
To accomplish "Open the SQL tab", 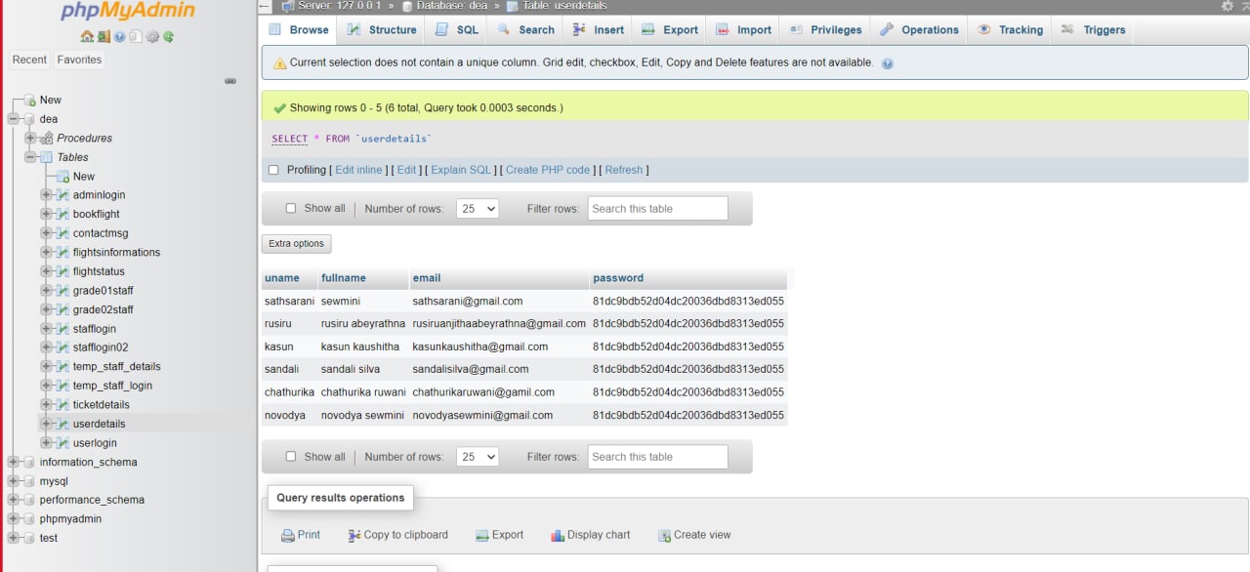I will click(x=457, y=30).
